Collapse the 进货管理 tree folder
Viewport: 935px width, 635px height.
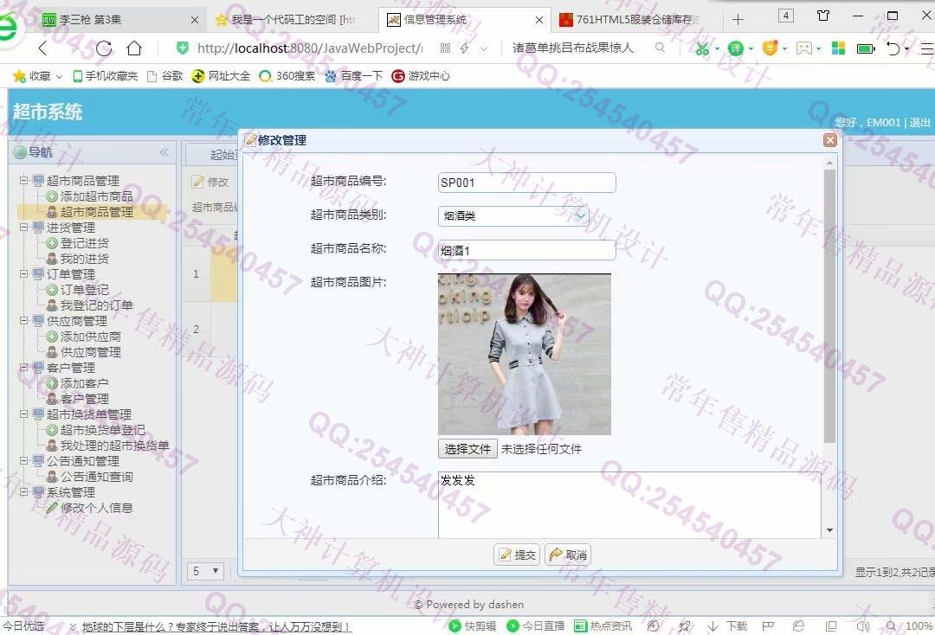click(x=24, y=227)
